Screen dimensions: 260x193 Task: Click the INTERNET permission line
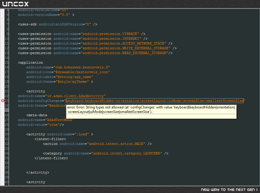pos(83,39)
